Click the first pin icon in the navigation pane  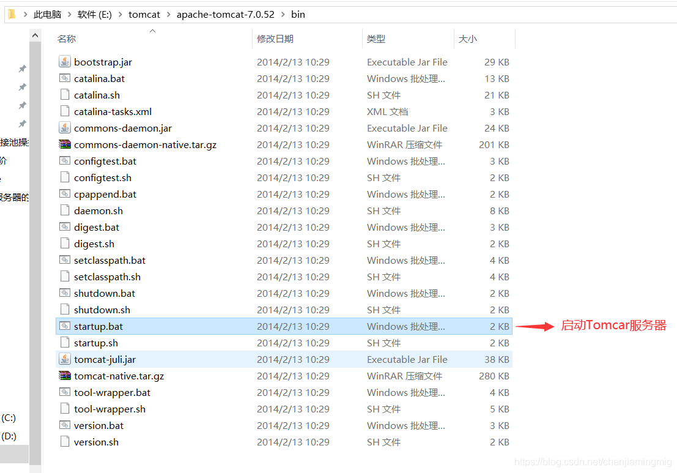click(x=23, y=69)
